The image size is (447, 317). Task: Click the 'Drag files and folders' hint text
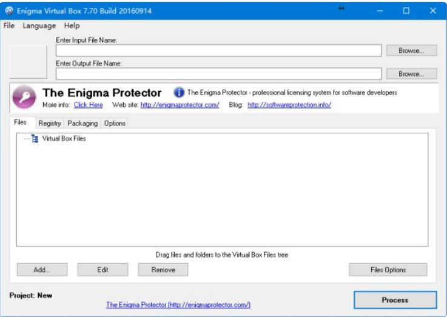point(222,255)
